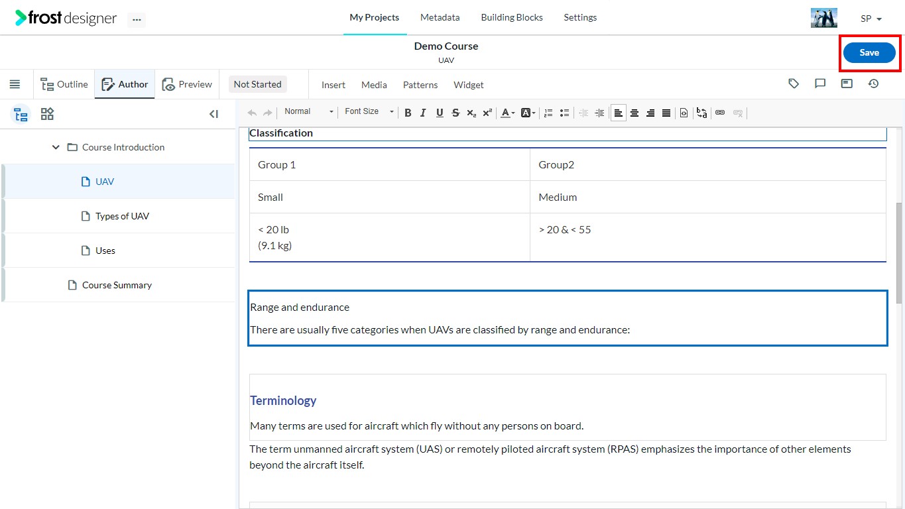905x509 pixels.
Task: Open the Normal paragraph style dropdown
Action: pos(308,112)
